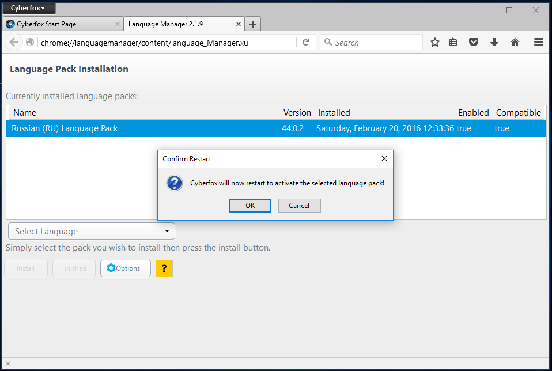This screenshot has width=552, height=371.
Task: Close the Language Manager 2.1.9 tab
Action: point(239,24)
